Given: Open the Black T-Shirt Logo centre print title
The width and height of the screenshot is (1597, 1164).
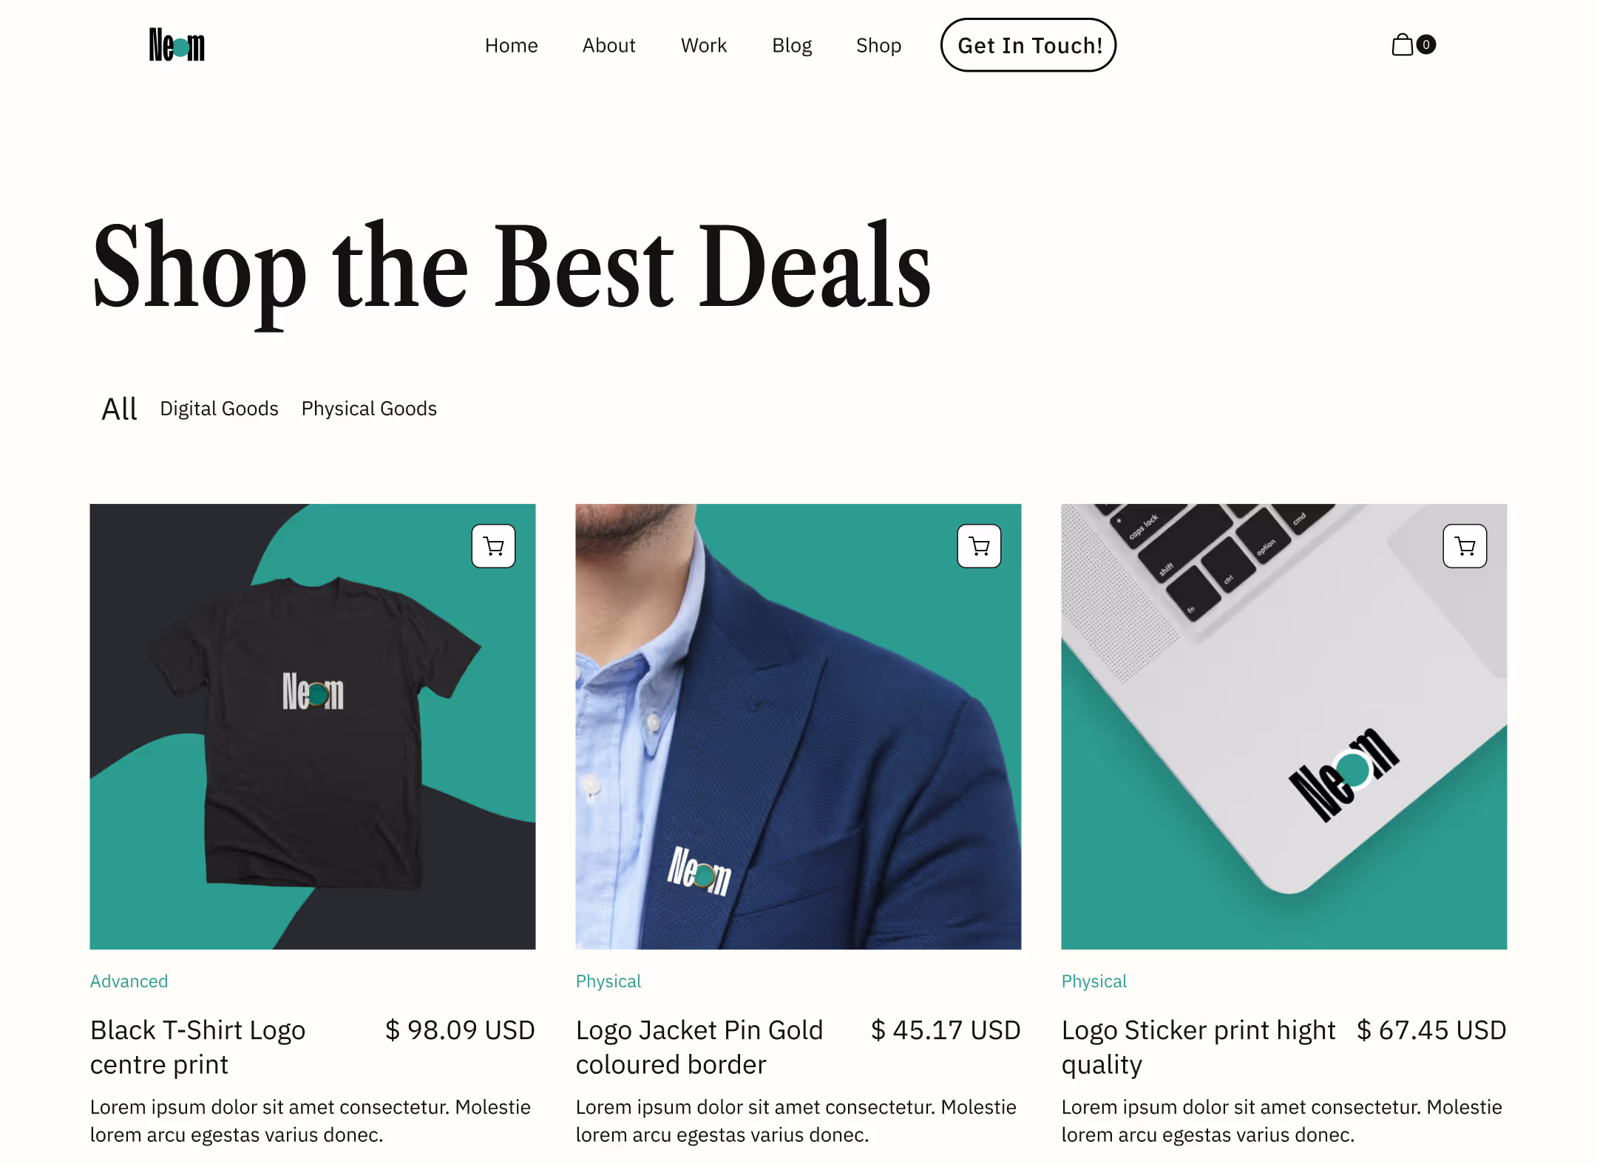Looking at the screenshot, I should [197, 1047].
